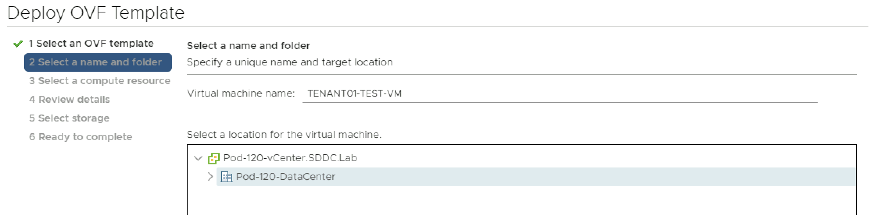Go to step 5 Select storage
This screenshot has width=870, height=215.
click(69, 118)
